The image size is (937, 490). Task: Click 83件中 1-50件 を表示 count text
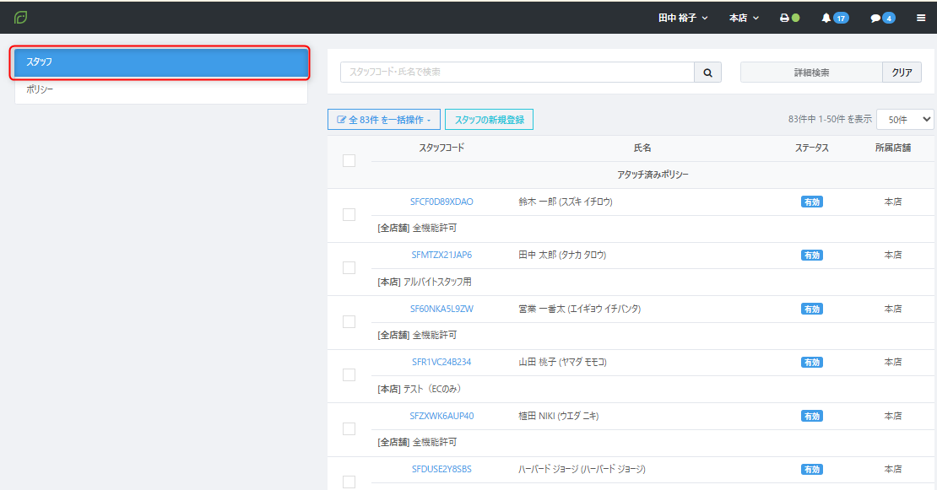(x=830, y=120)
